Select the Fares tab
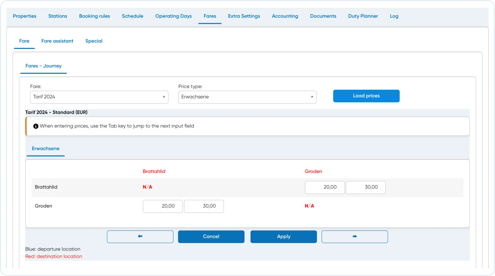This screenshot has width=495, height=276. tap(210, 16)
